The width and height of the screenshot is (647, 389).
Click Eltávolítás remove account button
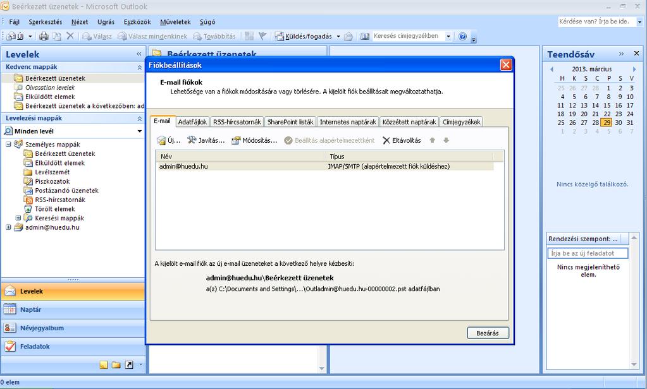pos(402,141)
